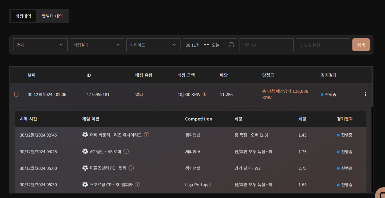385x198 pixels.
Task: Switch to 벳빌더 내역 tab
Action: [52, 16]
